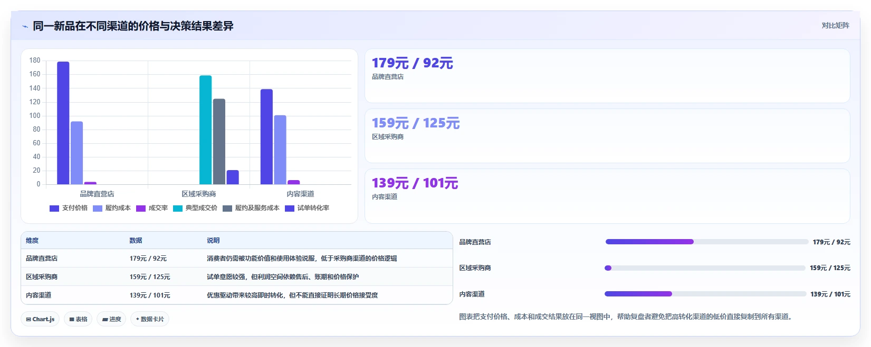Screen dimensions: 871x347
Task: Select the 区域采购商 table row cell
Action: [42, 277]
